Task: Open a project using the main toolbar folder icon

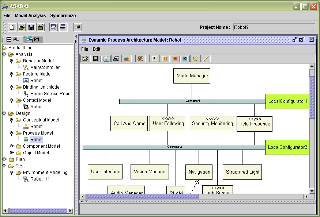Action: point(22,27)
